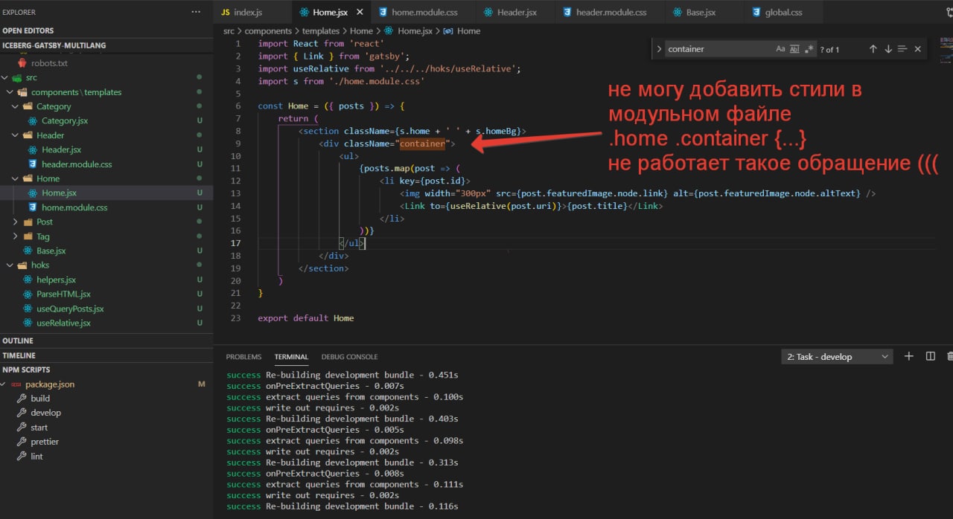Image resolution: width=953 pixels, height=519 pixels.
Task: Split the terminal panel
Action: tap(930, 357)
